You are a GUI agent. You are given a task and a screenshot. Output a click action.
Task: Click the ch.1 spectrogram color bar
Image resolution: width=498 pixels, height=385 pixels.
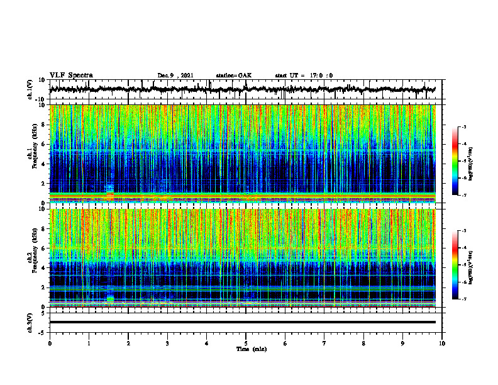[455, 161]
